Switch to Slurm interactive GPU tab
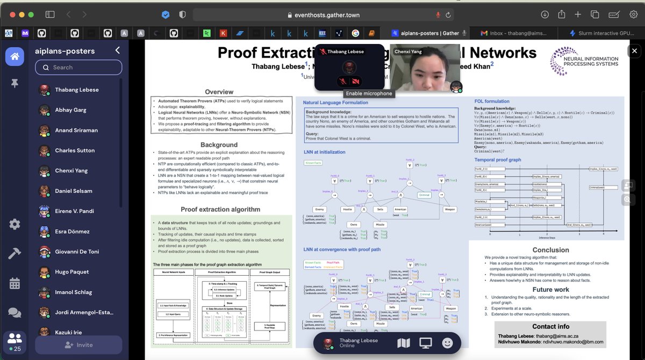The width and height of the screenshot is (645, 360). (x=601, y=33)
